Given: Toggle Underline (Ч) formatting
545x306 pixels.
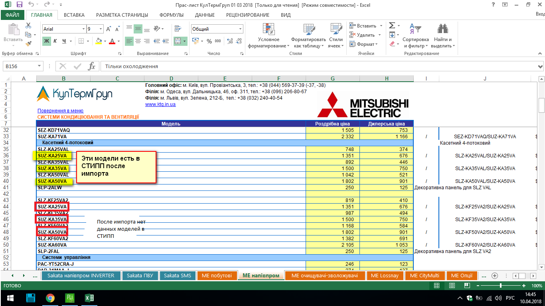Looking at the screenshot, I should click(64, 41).
